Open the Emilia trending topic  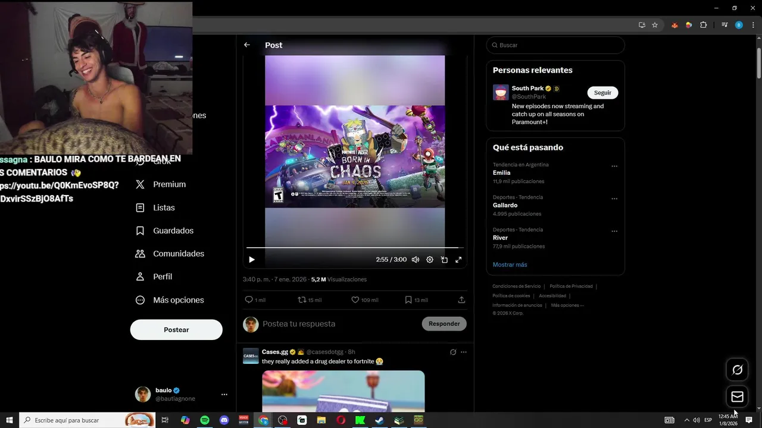(502, 173)
